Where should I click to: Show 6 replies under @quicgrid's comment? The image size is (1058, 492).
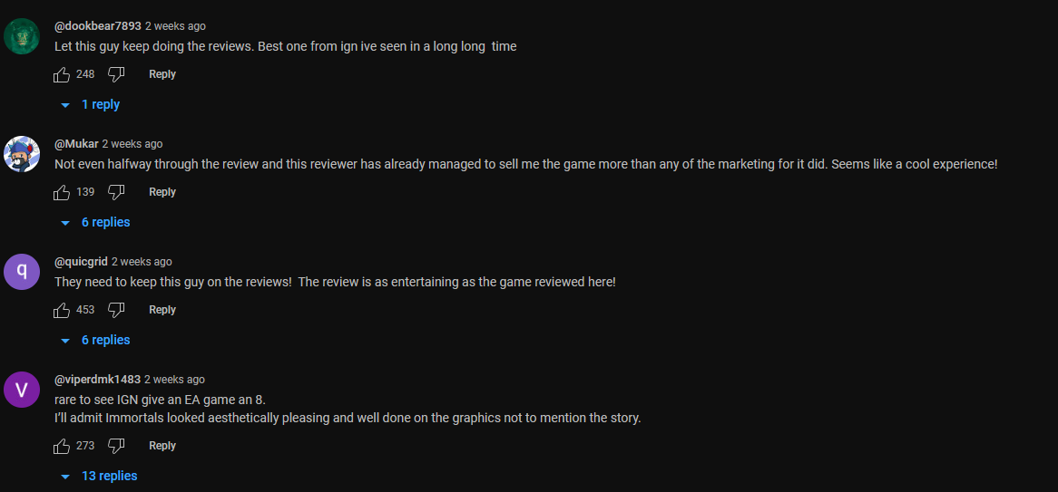coord(105,341)
